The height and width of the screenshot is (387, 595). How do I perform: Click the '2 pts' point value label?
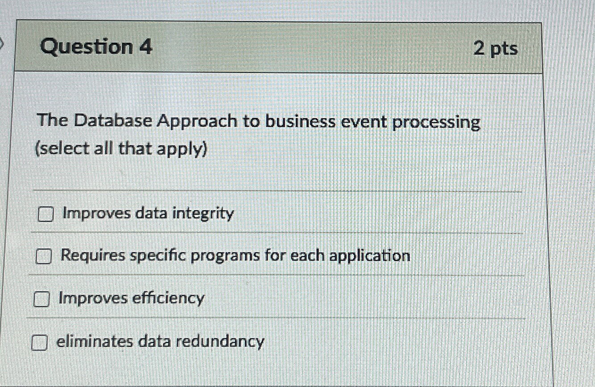[496, 49]
